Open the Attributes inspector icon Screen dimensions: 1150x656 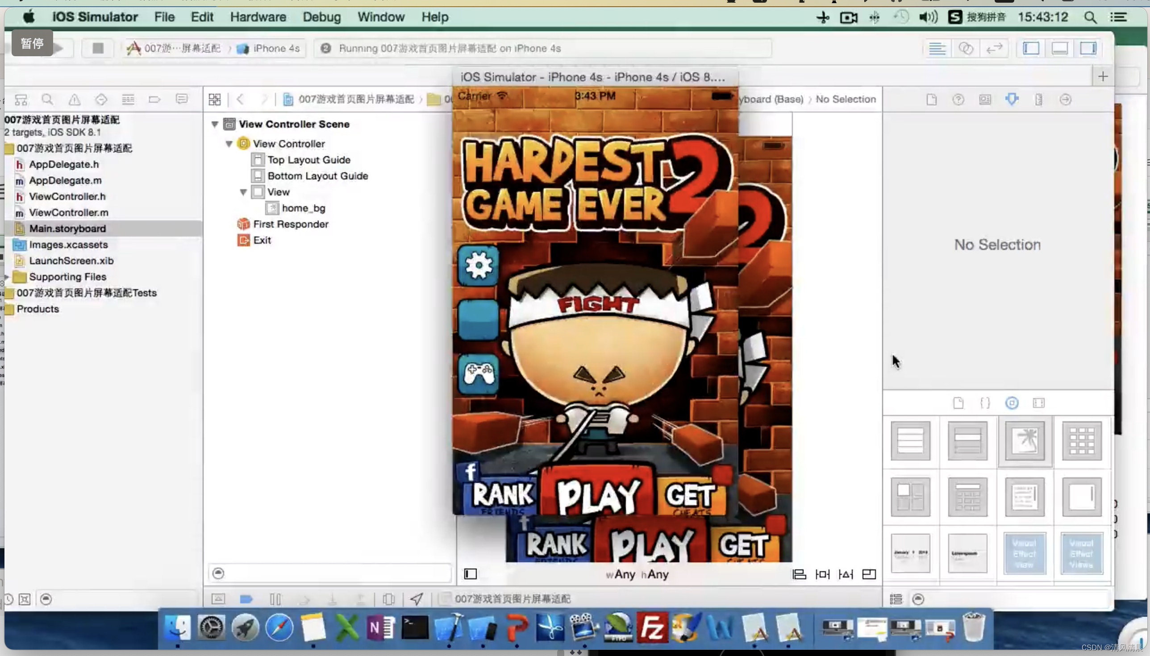[x=1012, y=100]
